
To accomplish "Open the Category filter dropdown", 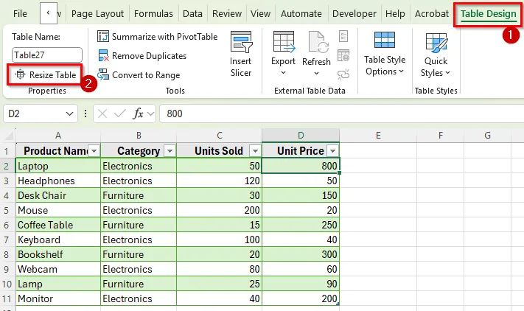I will (x=170, y=151).
